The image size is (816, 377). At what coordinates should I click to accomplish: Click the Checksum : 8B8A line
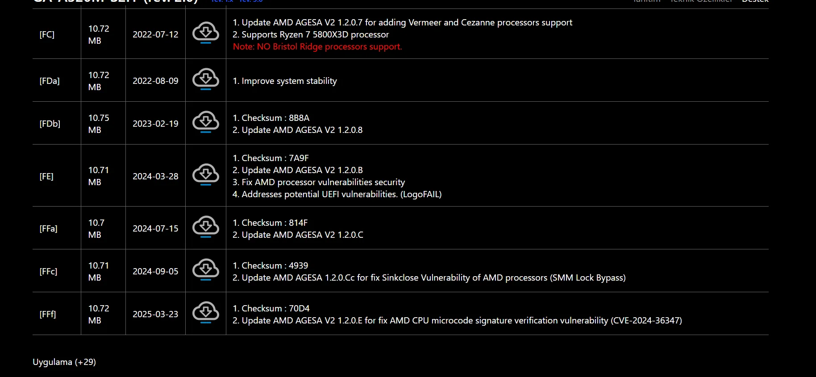(271, 118)
